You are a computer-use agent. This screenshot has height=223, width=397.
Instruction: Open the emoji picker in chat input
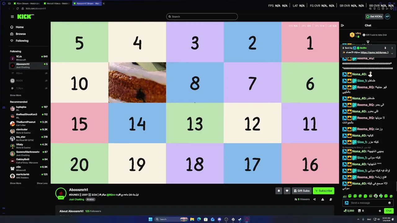click(390, 203)
